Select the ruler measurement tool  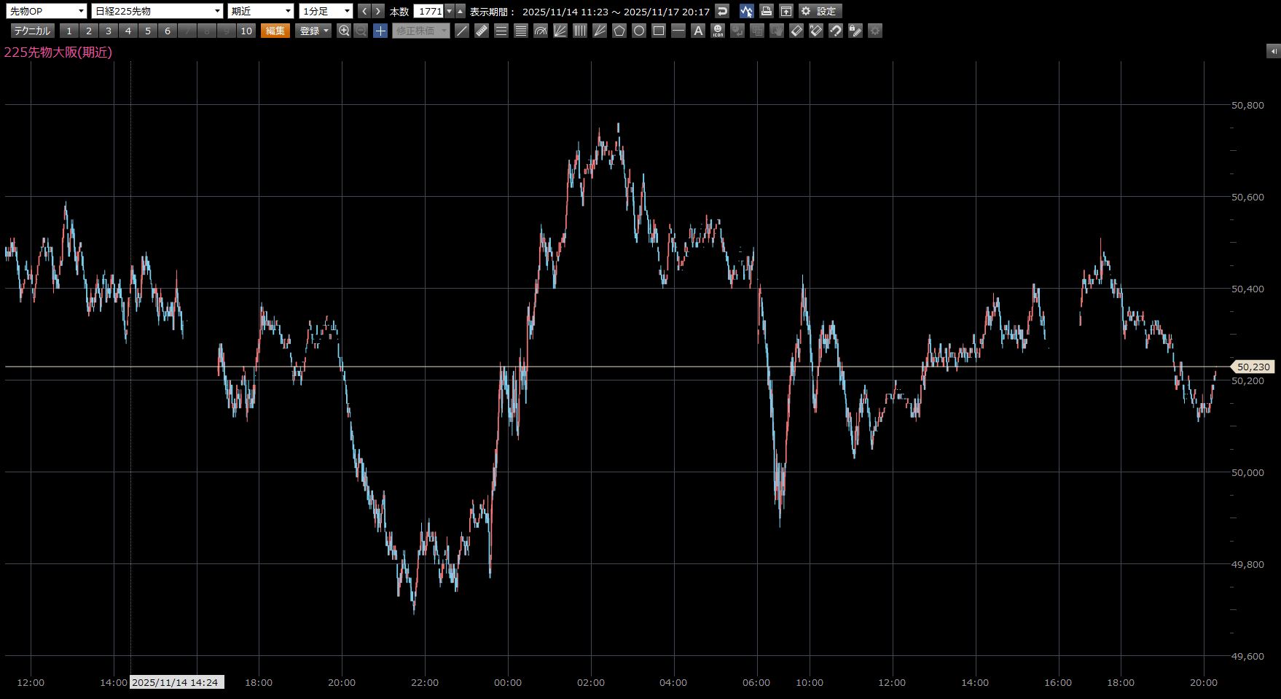click(x=482, y=31)
